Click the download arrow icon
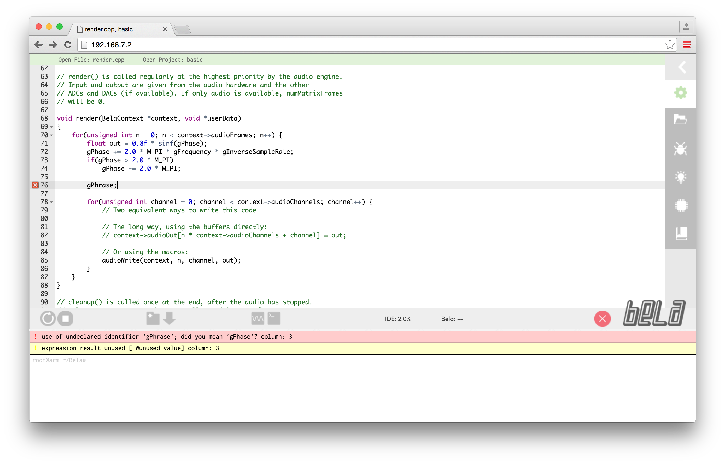 click(x=169, y=318)
